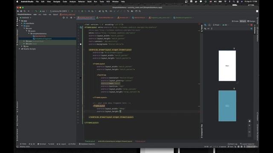Open the VCS menu

[108, 2]
